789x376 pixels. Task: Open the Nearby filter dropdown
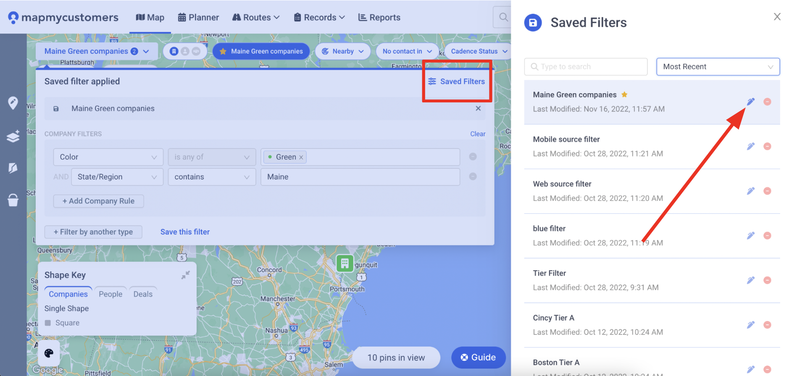[x=343, y=51]
